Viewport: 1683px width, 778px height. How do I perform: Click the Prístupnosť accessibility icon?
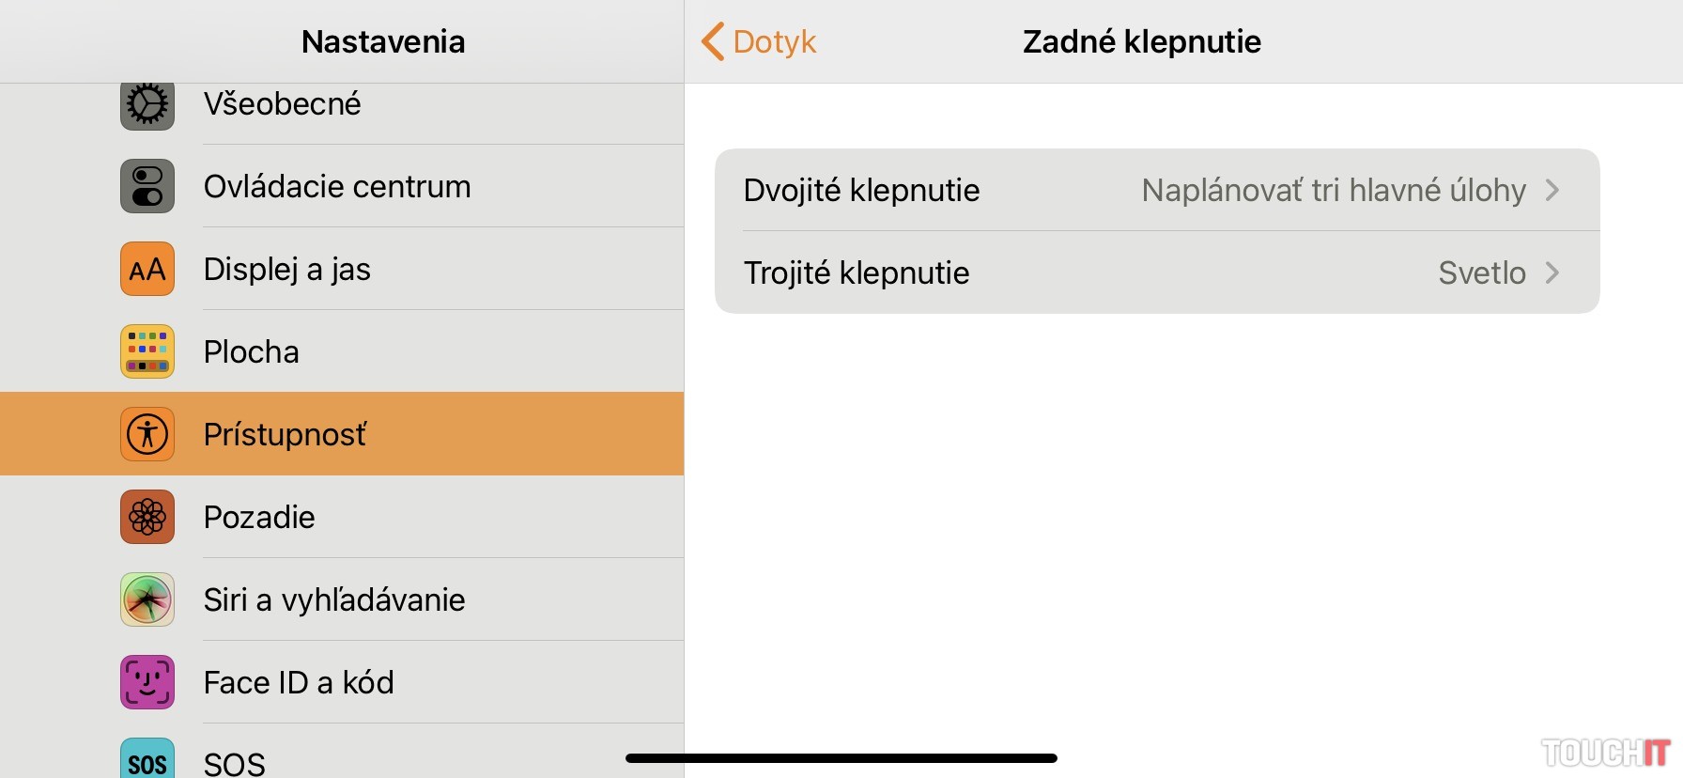[147, 434]
